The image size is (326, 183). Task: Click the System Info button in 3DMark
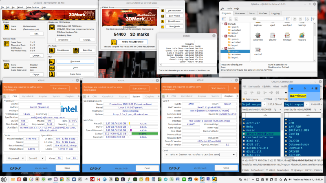63,40
